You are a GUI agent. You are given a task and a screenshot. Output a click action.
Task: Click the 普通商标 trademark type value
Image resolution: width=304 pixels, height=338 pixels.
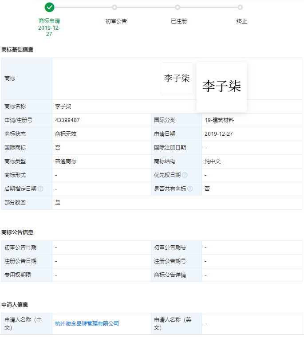coord(66,161)
